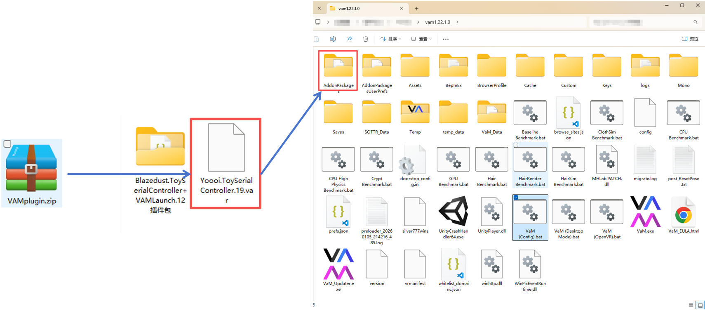Screen dimensions: 705x311
Task: Select doorstop_config.ini file
Action: coord(415,166)
